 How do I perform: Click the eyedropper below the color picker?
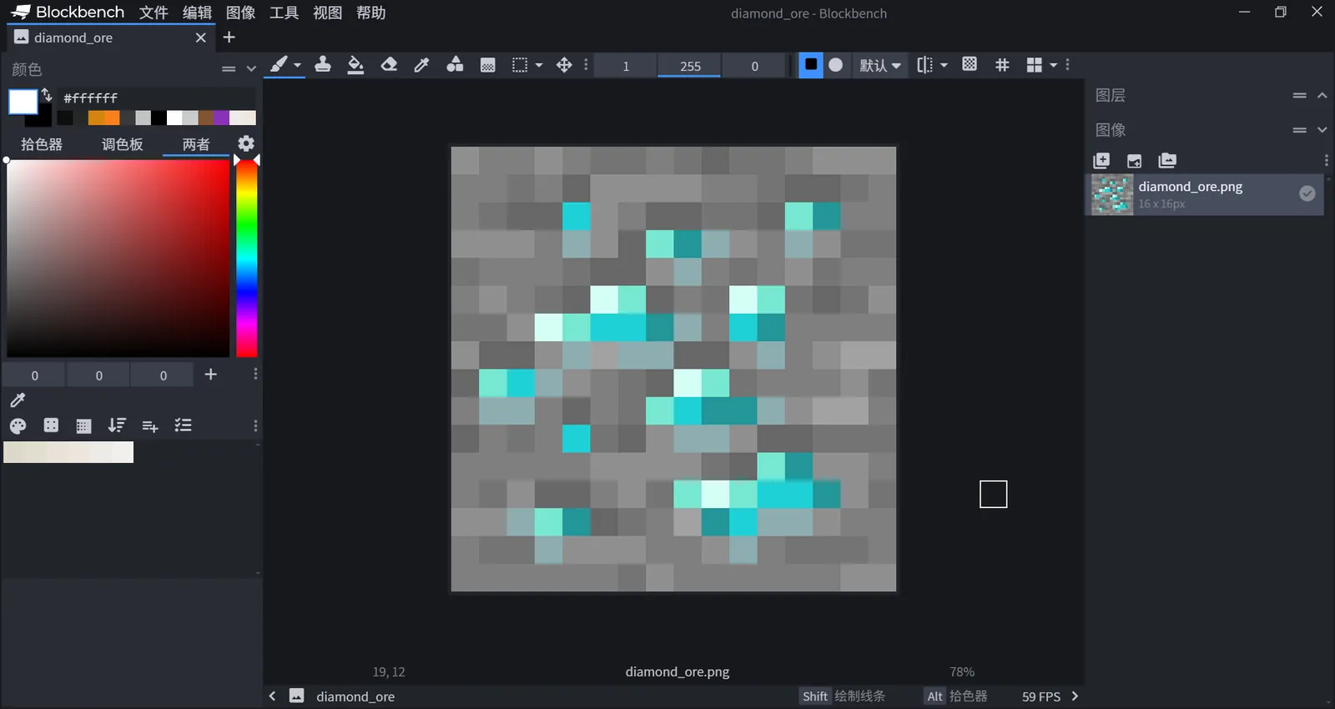18,400
